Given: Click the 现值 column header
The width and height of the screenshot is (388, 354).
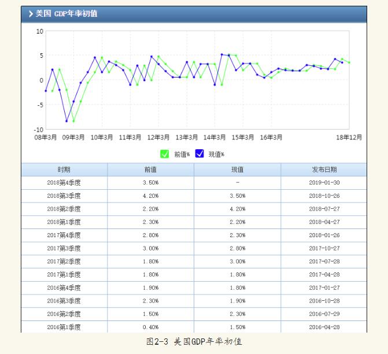Looking at the screenshot, I should coord(237,169).
